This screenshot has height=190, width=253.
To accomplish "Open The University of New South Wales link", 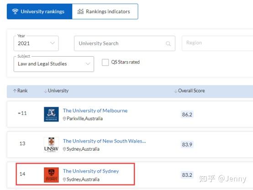I will 105,141.
